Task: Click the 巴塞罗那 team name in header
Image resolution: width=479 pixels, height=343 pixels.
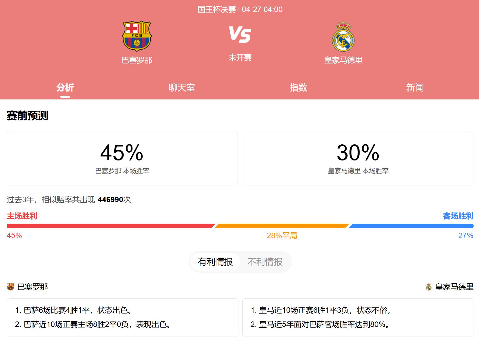Action: click(137, 60)
